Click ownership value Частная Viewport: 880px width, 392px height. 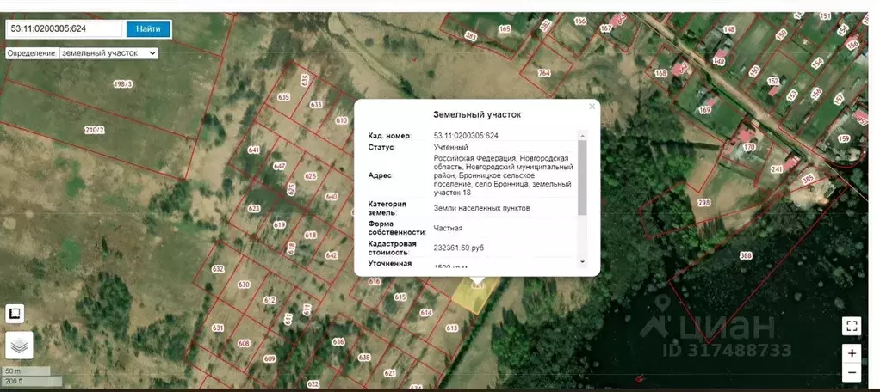[x=448, y=229]
